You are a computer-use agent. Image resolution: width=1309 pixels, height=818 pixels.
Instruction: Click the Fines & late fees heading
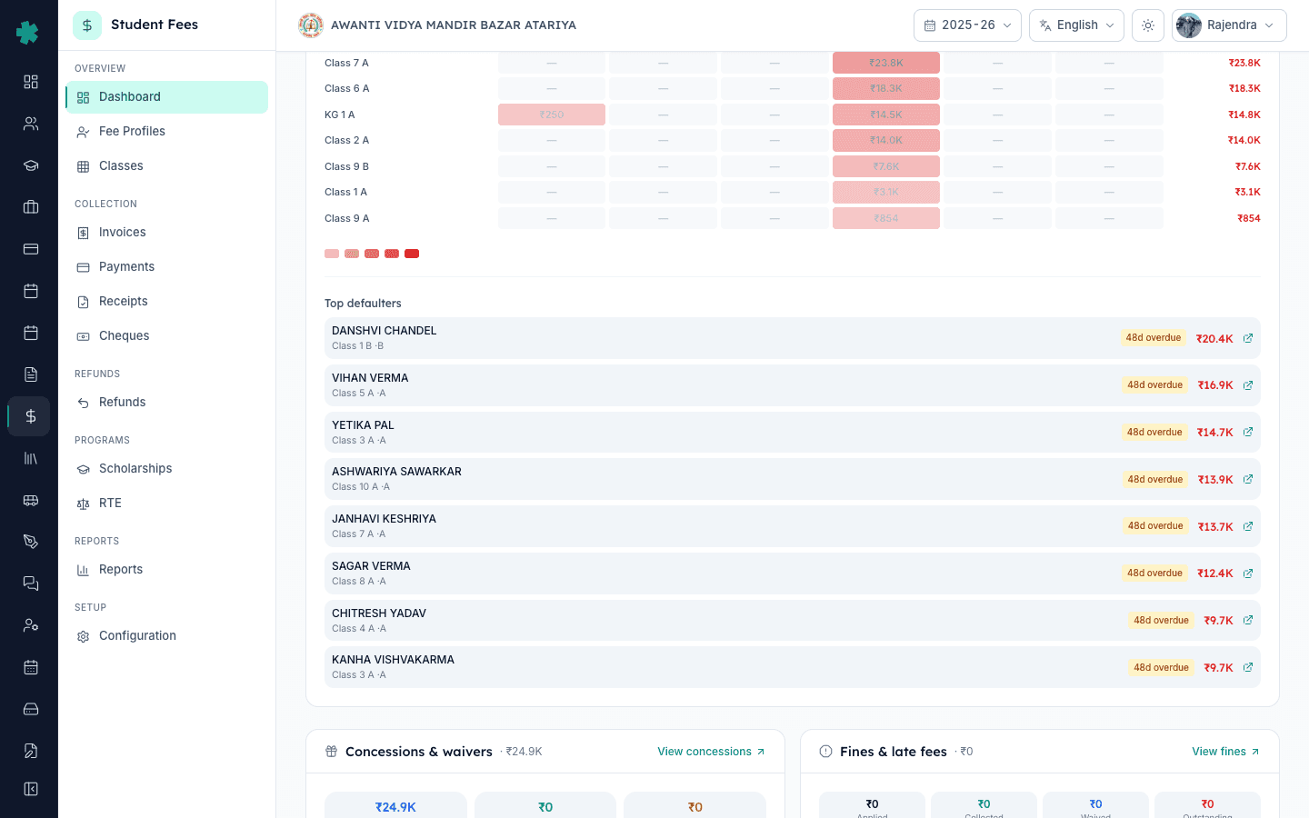tap(894, 752)
